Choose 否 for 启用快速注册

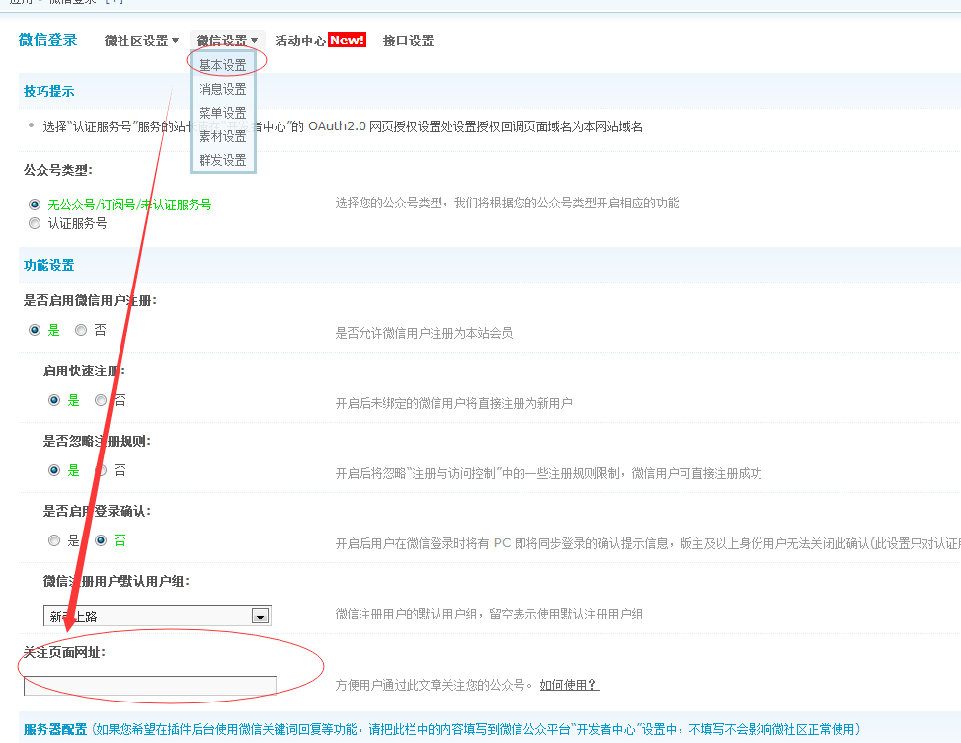(x=101, y=400)
